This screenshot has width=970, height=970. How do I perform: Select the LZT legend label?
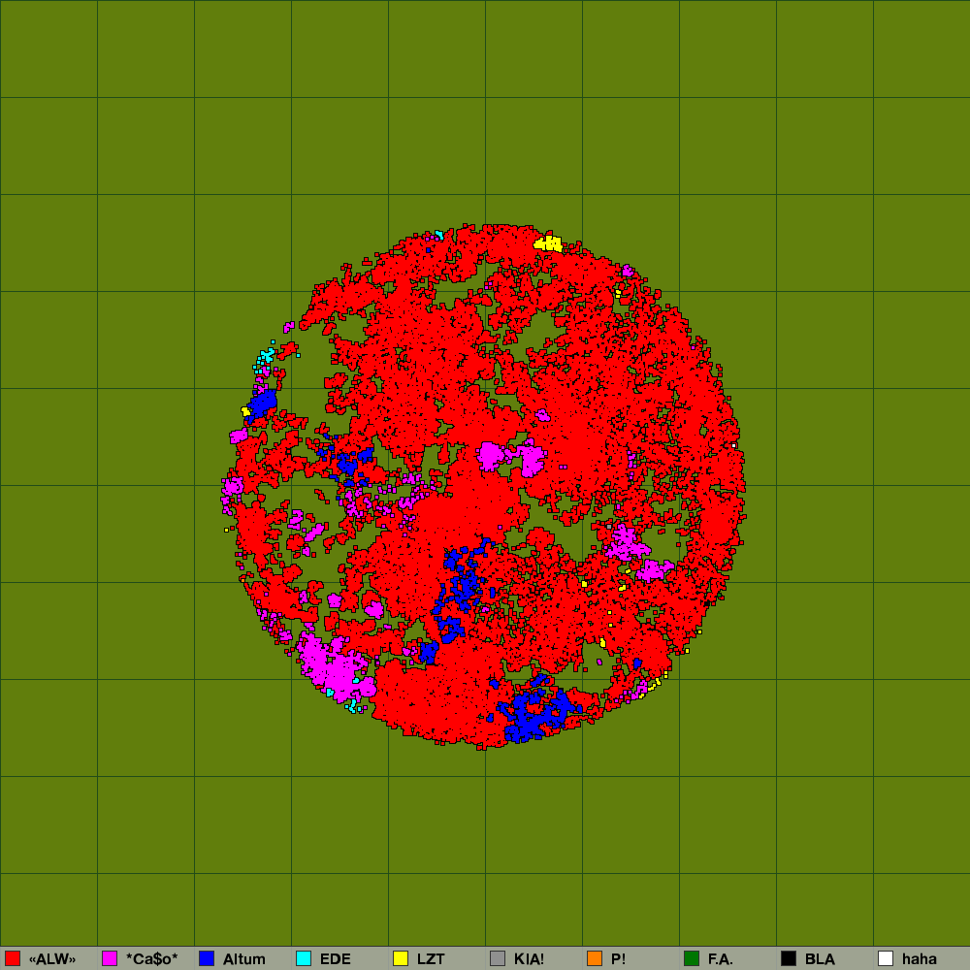tap(431, 959)
